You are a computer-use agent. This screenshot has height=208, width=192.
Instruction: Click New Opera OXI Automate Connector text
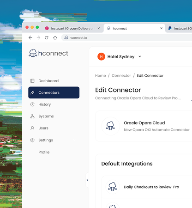click(156, 130)
